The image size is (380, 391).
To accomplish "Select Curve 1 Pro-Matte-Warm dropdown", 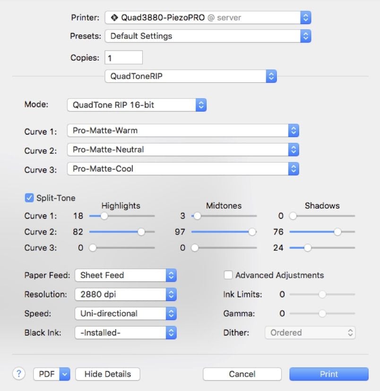I will (x=183, y=130).
